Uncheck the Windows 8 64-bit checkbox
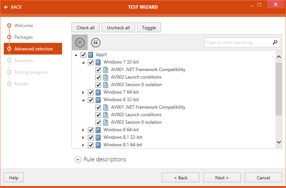286x188 pixels. [x=91, y=130]
